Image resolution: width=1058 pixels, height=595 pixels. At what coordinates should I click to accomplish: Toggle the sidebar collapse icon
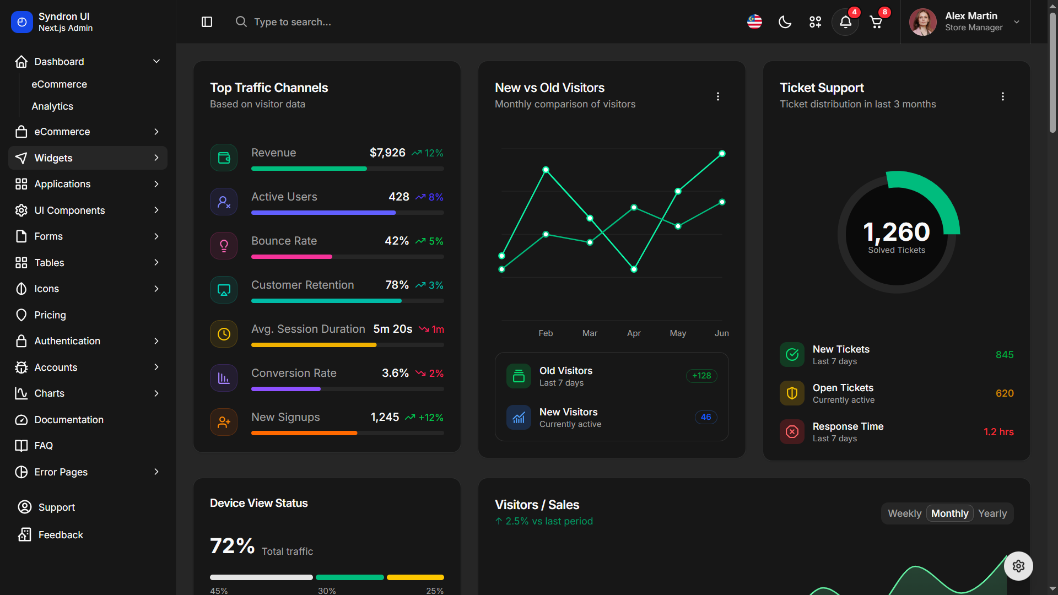tap(207, 22)
